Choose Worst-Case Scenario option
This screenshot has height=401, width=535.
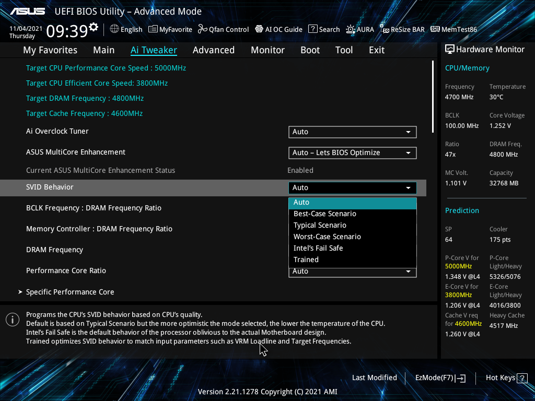coord(353,237)
